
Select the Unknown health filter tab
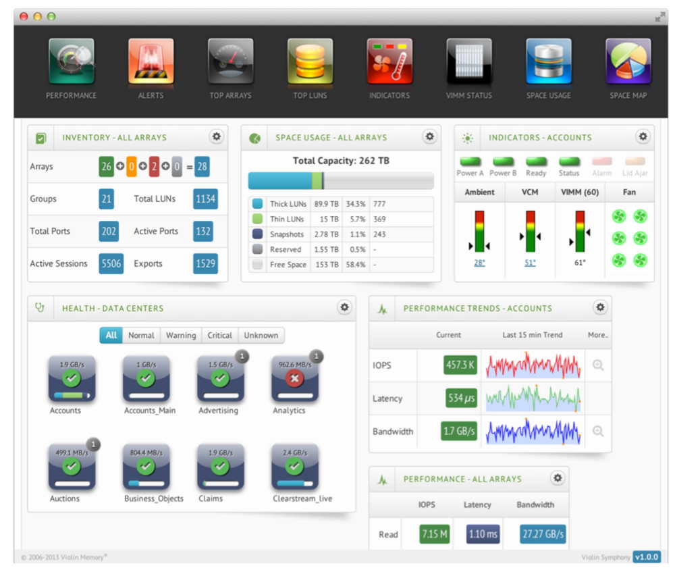(x=261, y=335)
